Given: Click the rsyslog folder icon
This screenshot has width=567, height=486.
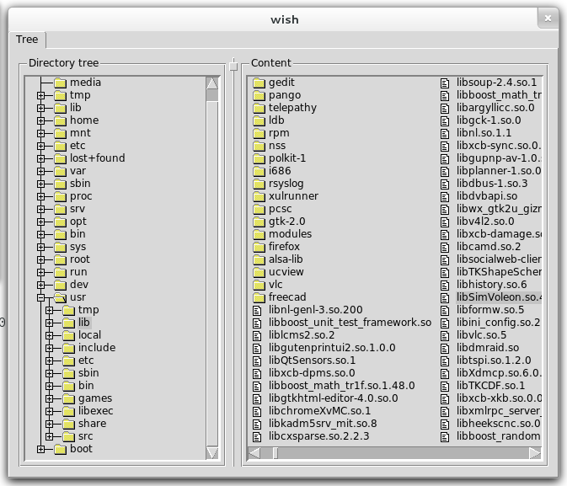Looking at the screenshot, I should coord(259,184).
